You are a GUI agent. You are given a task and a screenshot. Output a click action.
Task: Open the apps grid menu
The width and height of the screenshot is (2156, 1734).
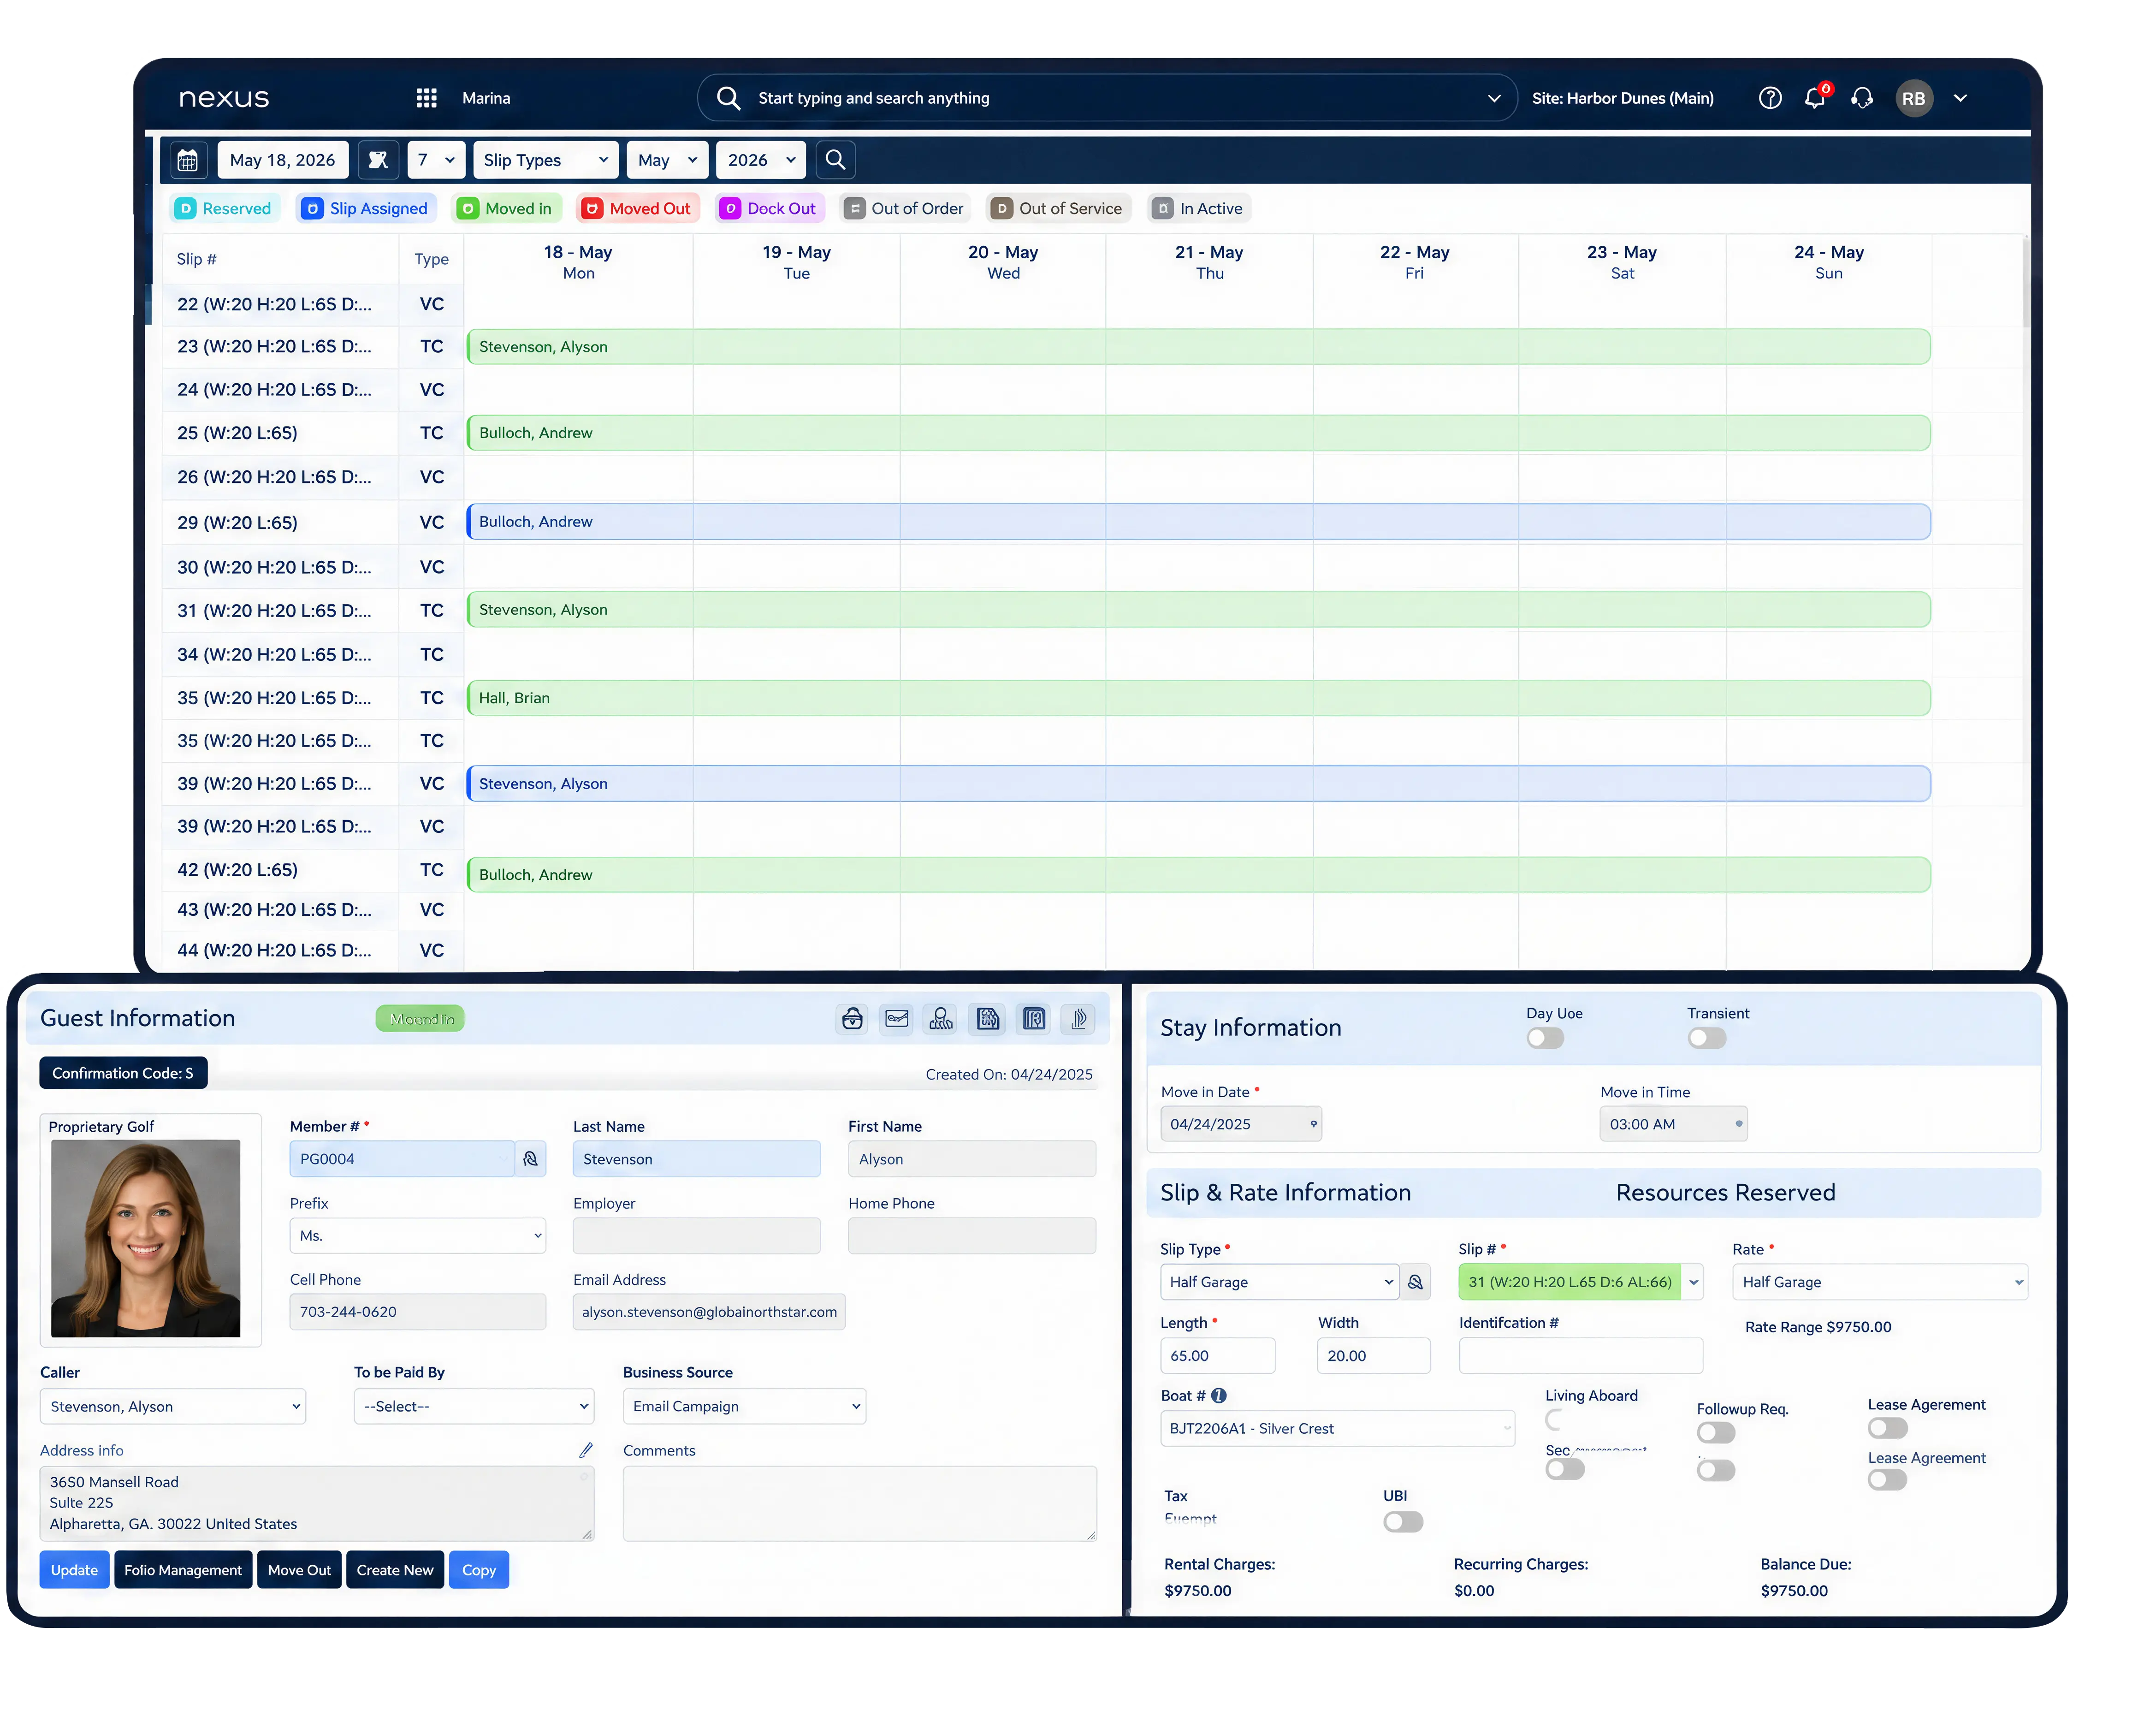tap(427, 98)
